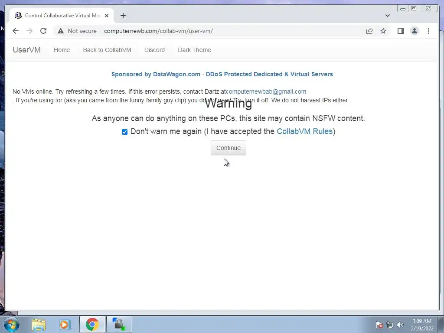Image resolution: width=444 pixels, height=333 pixels.
Task: Open the DataWagon.com sponsor link
Action: click(x=222, y=74)
